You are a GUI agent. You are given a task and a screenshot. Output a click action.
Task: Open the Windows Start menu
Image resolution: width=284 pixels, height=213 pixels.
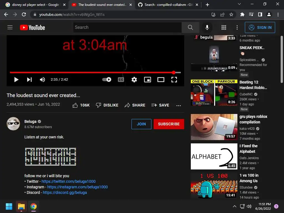pos(9,206)
